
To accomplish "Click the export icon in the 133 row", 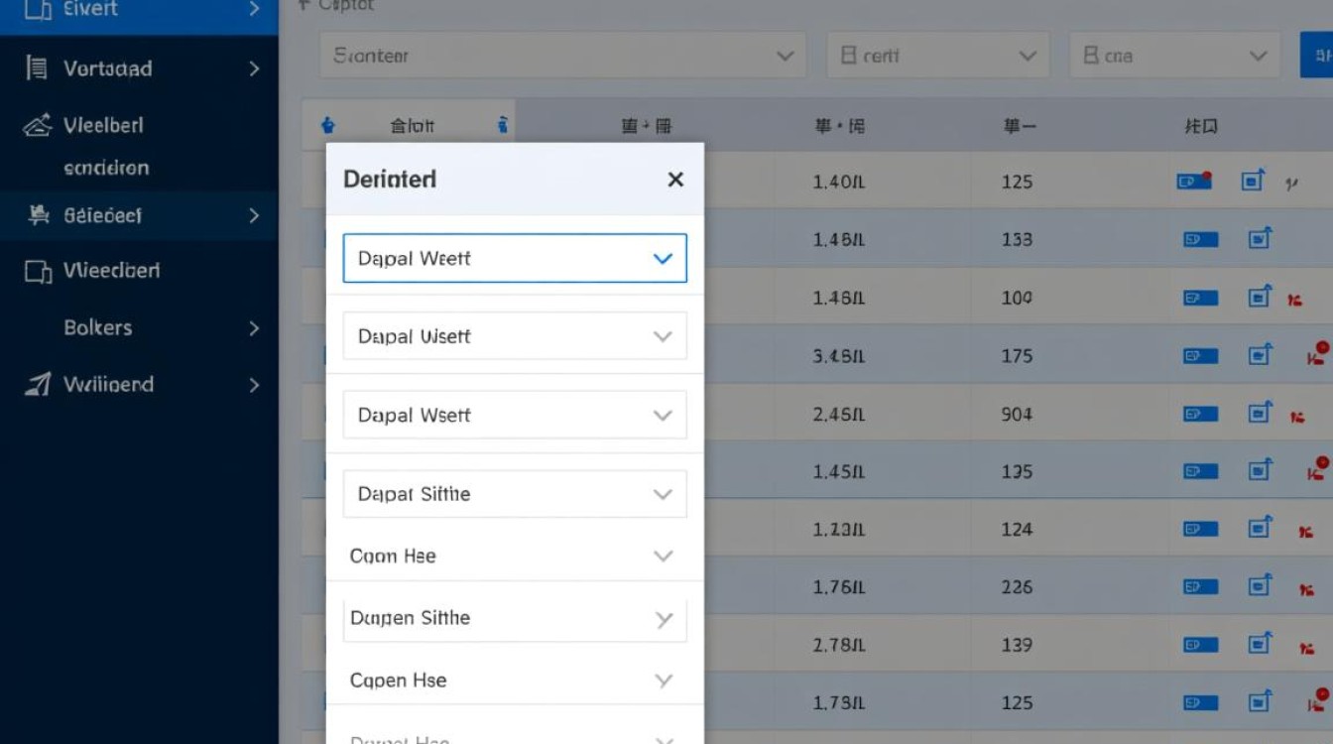I will pos(1260,238).
